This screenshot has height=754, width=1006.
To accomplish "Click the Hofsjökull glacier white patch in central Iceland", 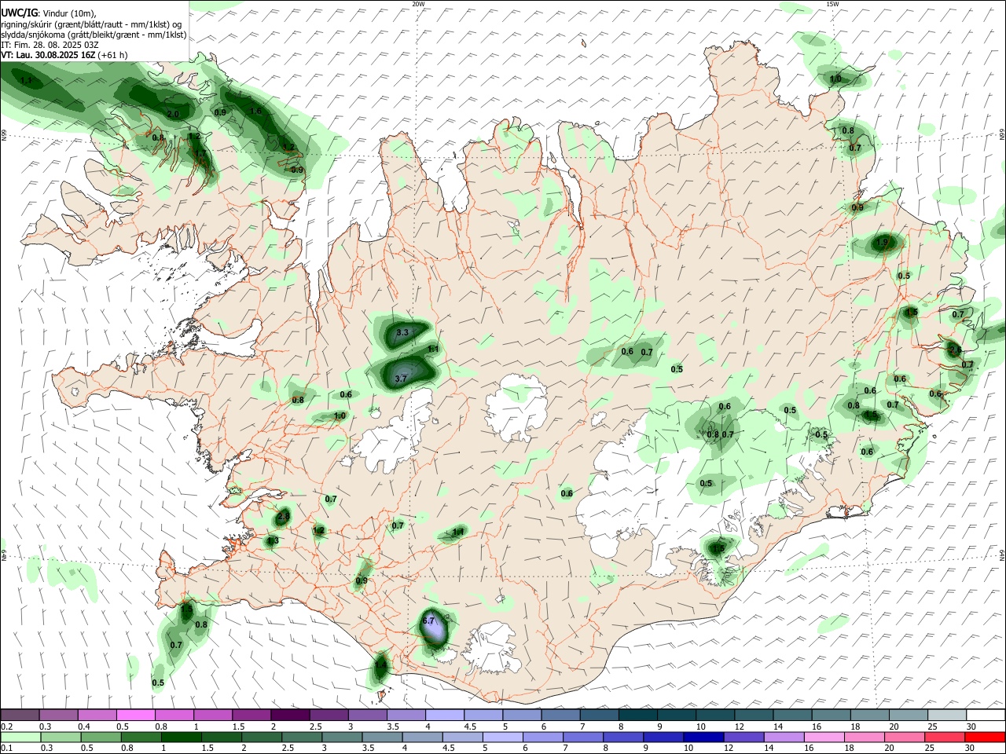I will point(516,408).
